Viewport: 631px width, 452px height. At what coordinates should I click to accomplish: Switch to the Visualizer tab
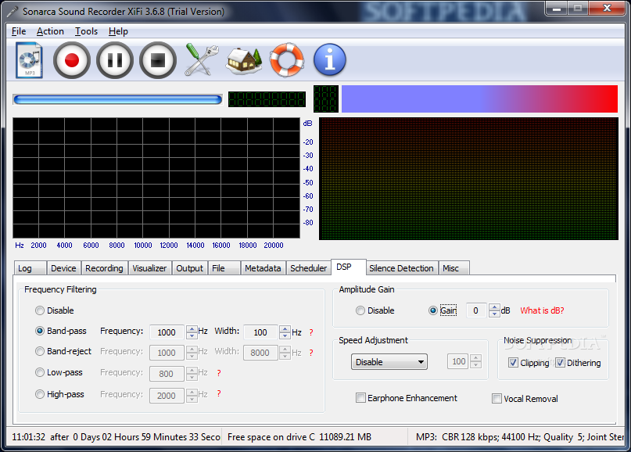point(149,268)
